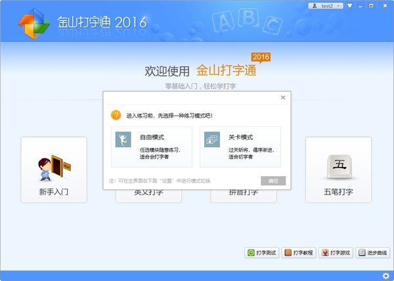The image size is (394, 281).
Task: Minimize the 金山打字通 window
Action: 361,6
